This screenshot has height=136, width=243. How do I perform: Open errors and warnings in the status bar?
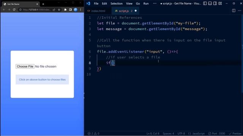[93, 133]
